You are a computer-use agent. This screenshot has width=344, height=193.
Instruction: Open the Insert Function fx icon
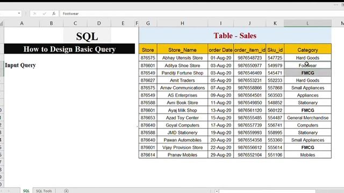point(54,13)
